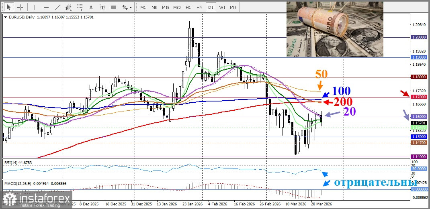Click the 1.19320 price scale value
The width and height of the screenshot is (430, 209).
[419, 51]
